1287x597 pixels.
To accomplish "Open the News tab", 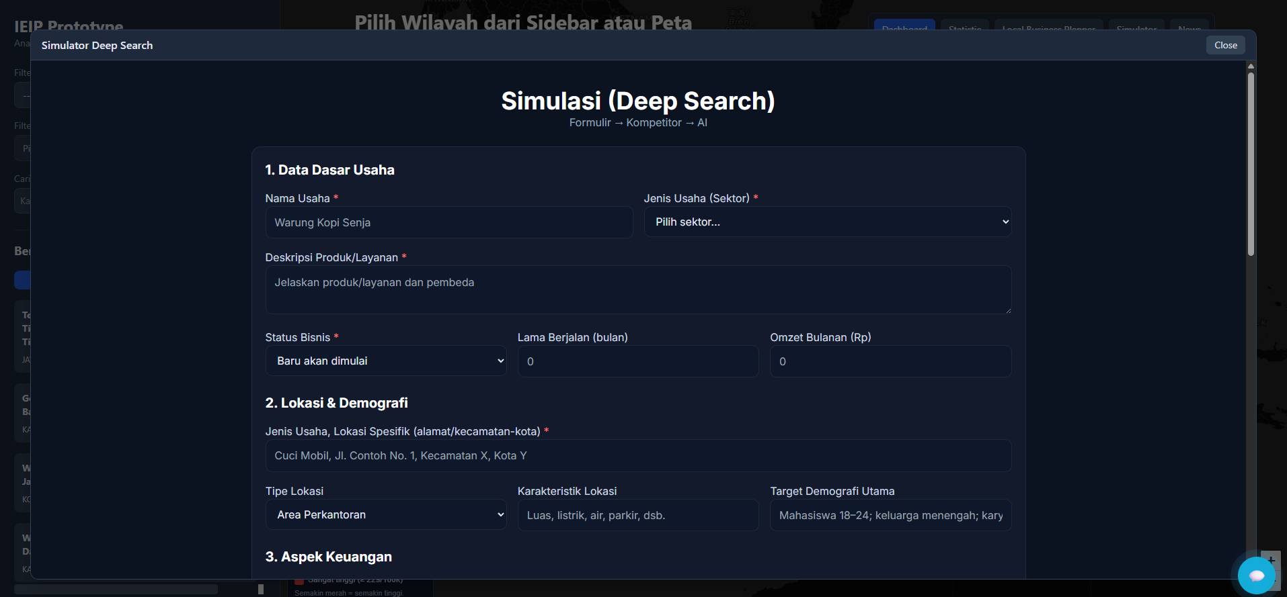I will click(x=1189, y=26).
